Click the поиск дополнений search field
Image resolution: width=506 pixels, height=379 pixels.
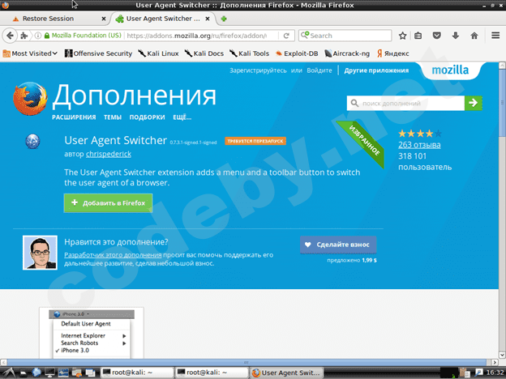click(405, 103)
